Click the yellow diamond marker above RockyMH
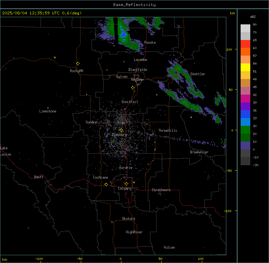Screen dimensions: 269x263 78,64
